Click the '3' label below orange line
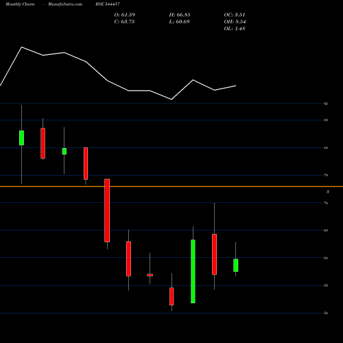This screenshot has height=343, width=343. click(x=328, y=192)
